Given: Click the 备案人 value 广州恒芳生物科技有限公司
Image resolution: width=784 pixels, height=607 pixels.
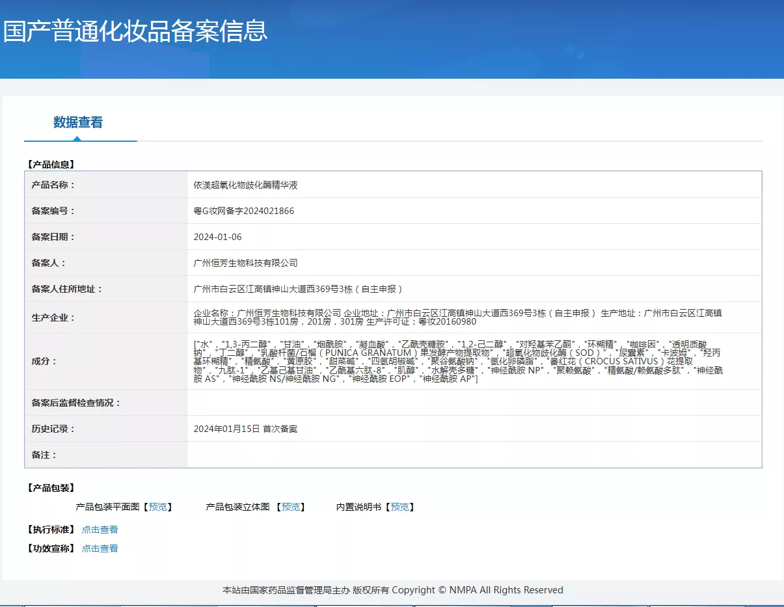Looking at the screenshot, I should tap(245, 263).
